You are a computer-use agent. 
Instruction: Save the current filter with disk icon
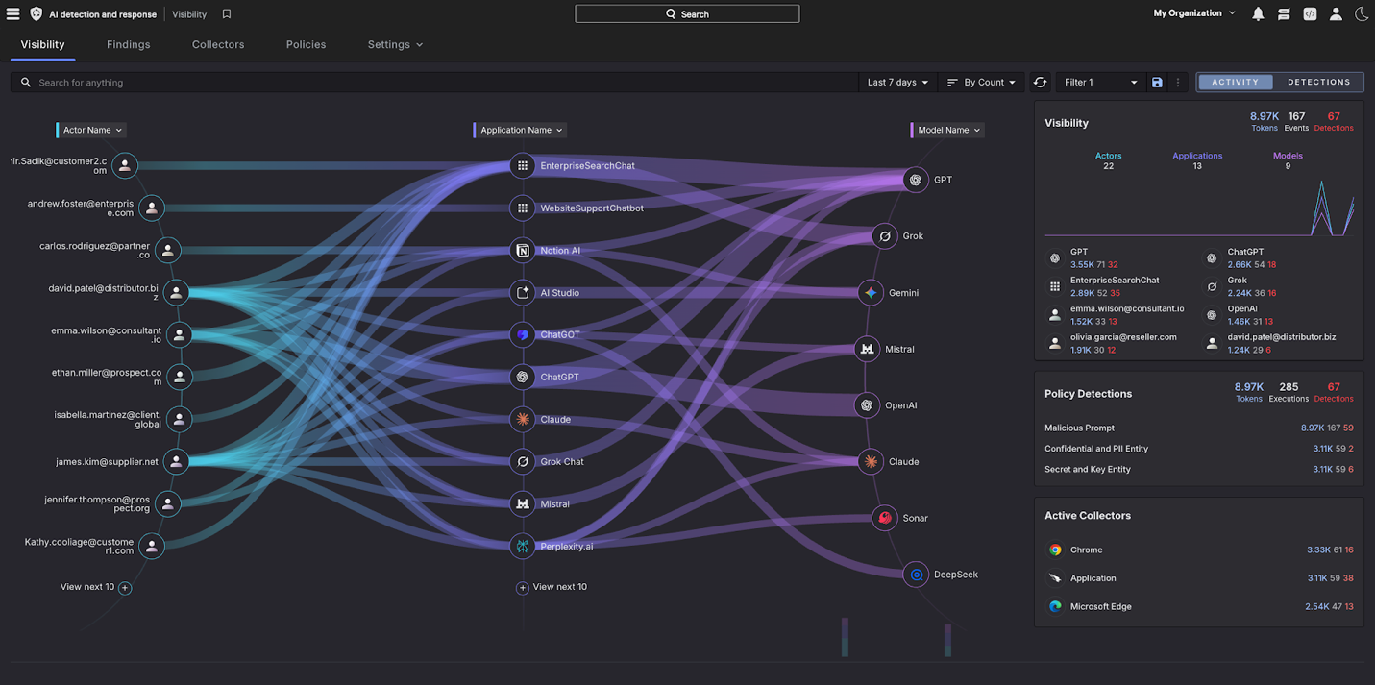[x=1157, y=83]
